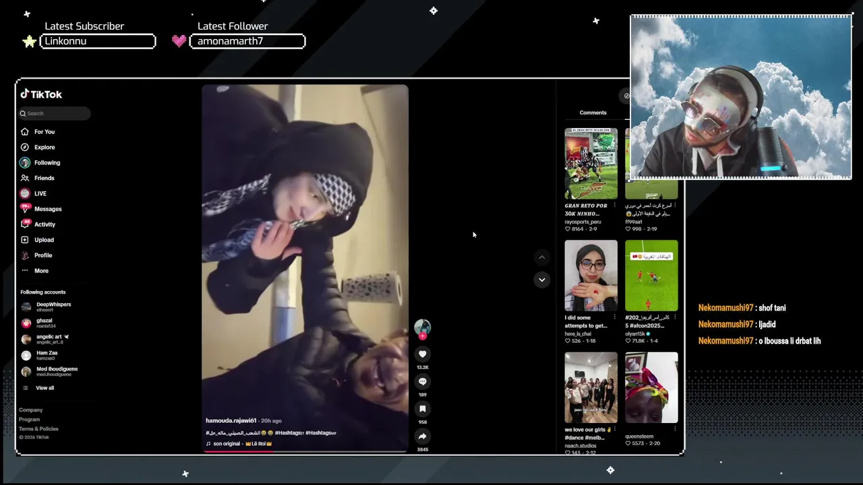Click the Latest Follower name amonamarth7
Viewport: 863px width, 485px height.
point(230,41)
